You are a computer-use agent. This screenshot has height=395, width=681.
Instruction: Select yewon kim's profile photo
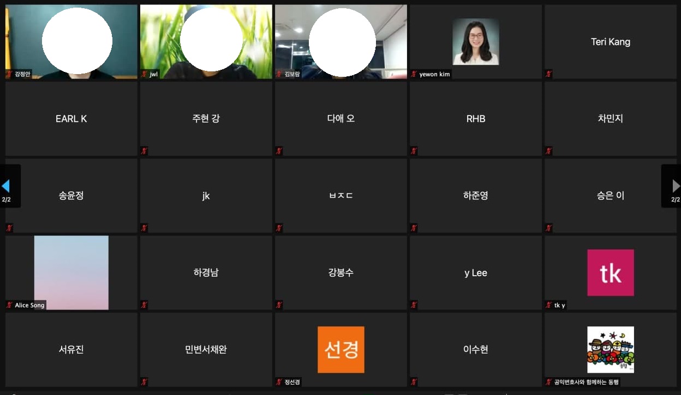(x=475, y=42)
